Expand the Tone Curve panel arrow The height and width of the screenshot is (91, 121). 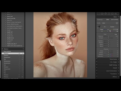118,59
